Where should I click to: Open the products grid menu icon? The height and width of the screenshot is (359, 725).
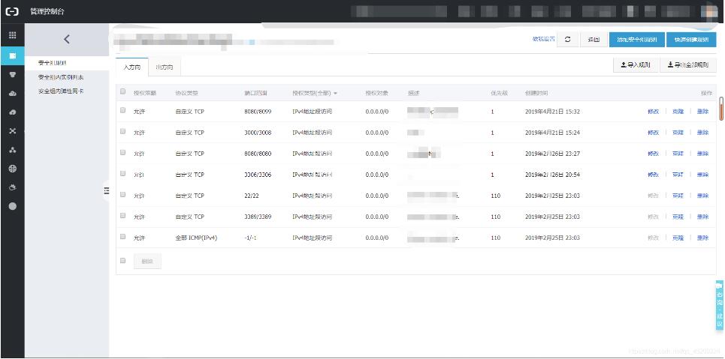[x=12, y=35]
